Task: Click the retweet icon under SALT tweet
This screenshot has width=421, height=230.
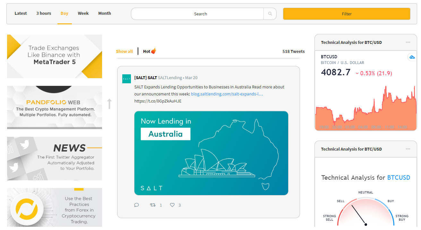Action: 153,205
